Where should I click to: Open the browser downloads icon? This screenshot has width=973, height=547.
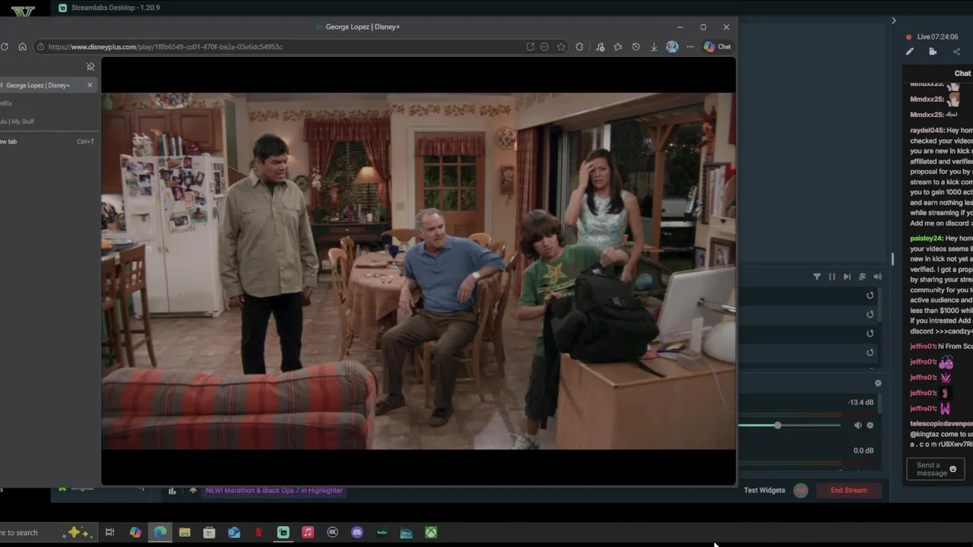pos(654,46)
